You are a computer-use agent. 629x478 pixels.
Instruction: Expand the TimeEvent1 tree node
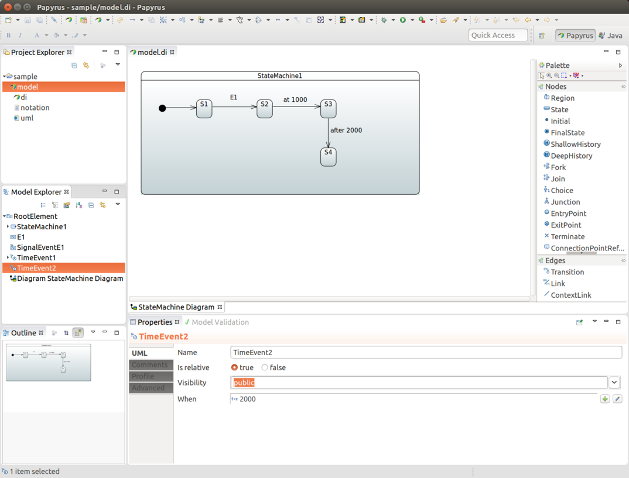[8, 257]
